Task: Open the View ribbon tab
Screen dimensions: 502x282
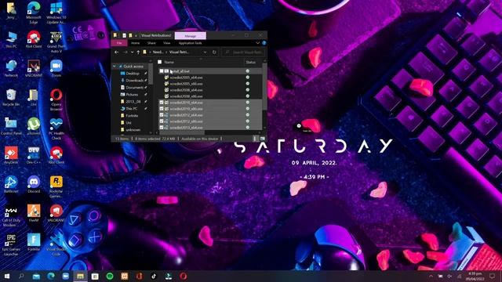Action: click(x=167, y=43)
